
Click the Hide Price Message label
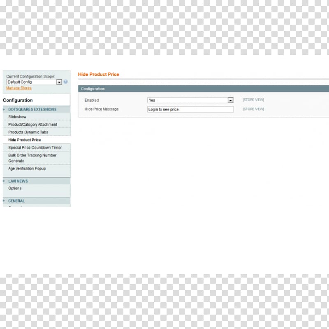pos(102,109)
